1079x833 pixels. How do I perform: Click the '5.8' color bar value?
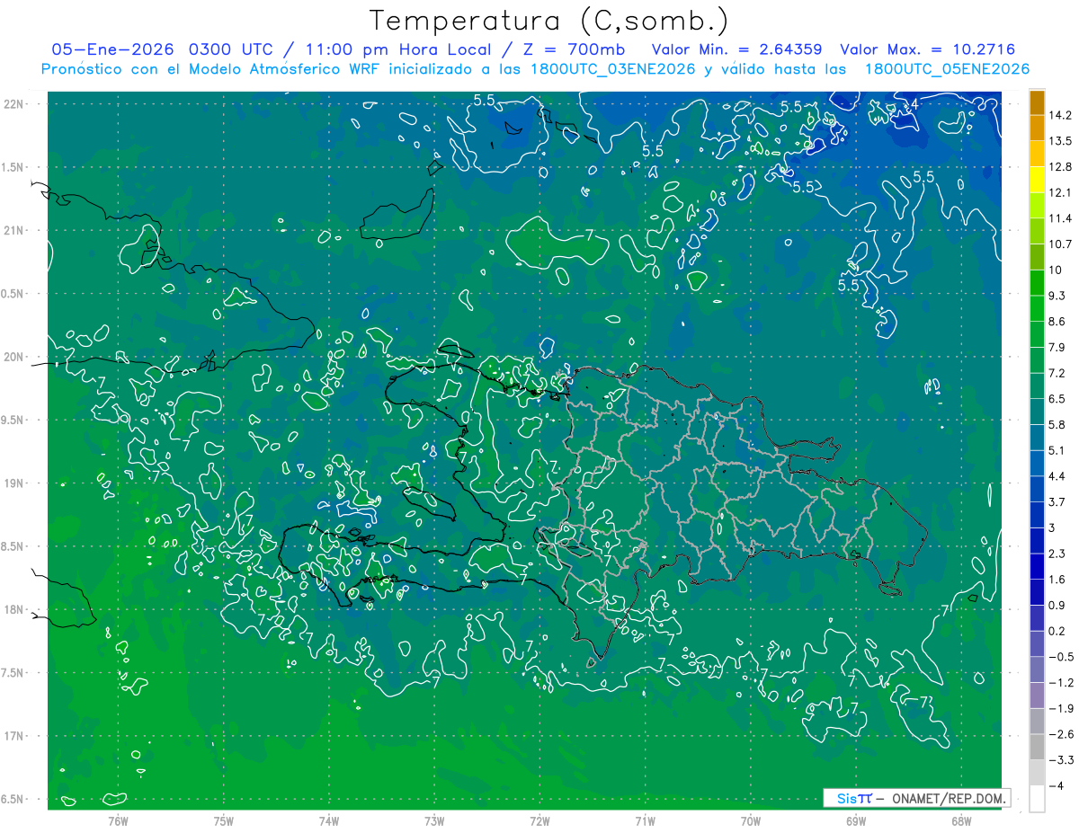coord(1057,424)
